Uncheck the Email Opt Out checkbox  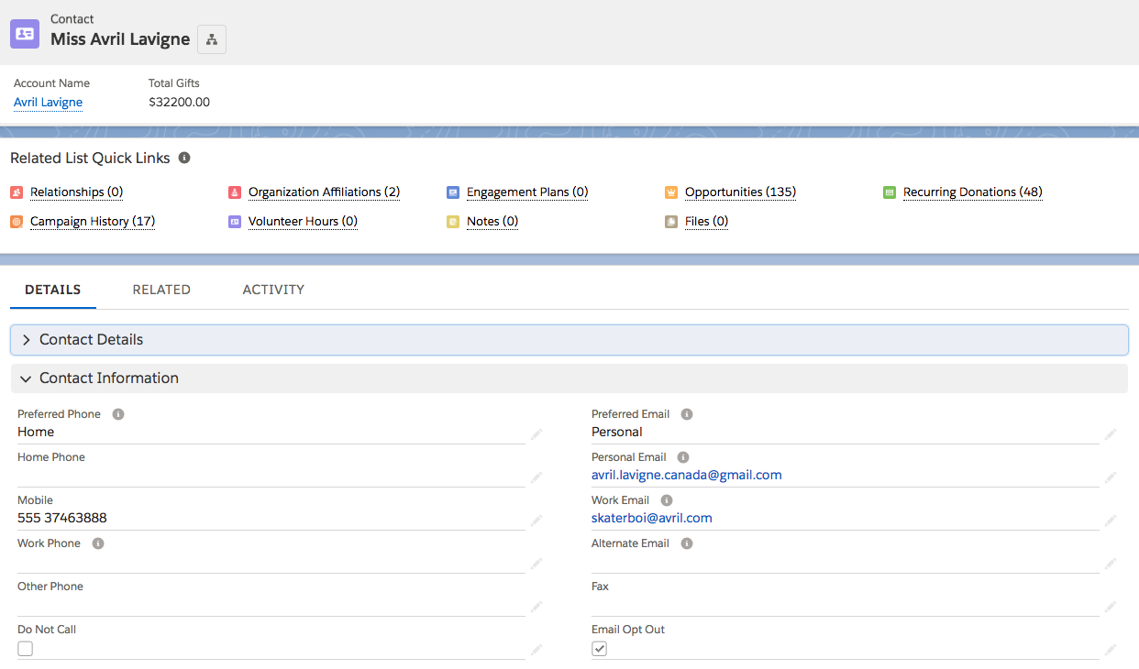[600, 649]
